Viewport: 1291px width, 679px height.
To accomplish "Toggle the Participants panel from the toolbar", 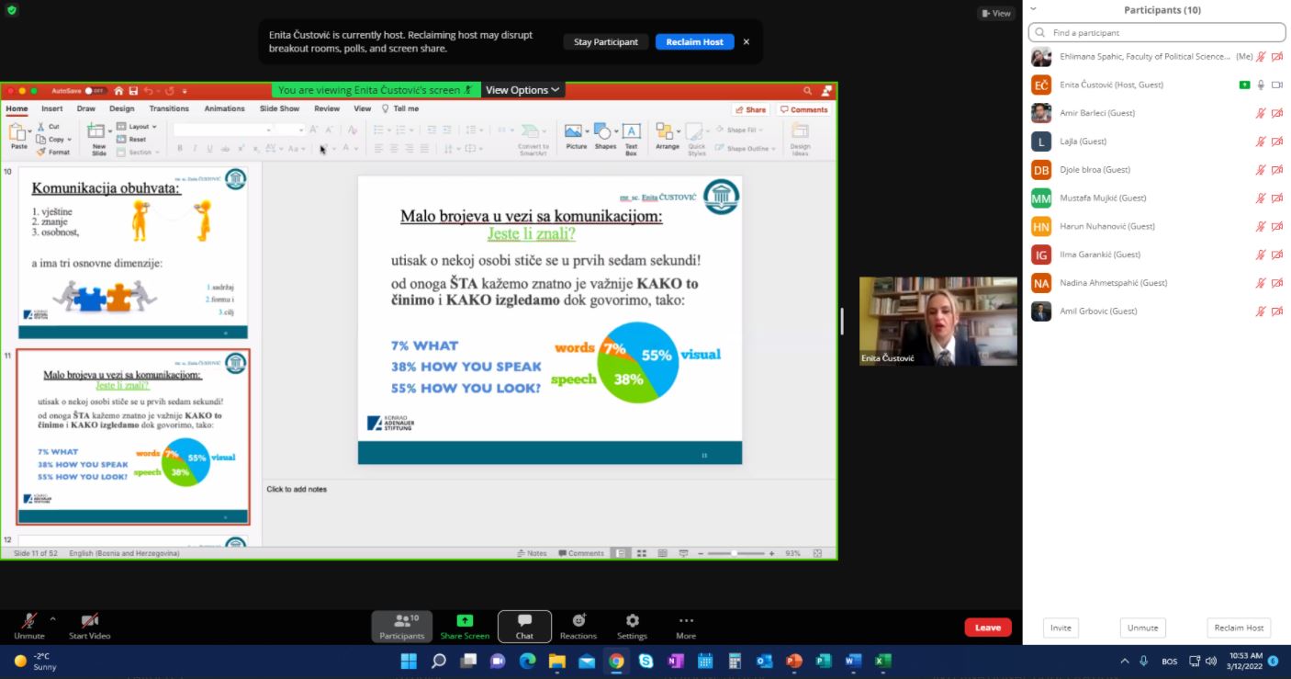I will [x=402, y=626].
